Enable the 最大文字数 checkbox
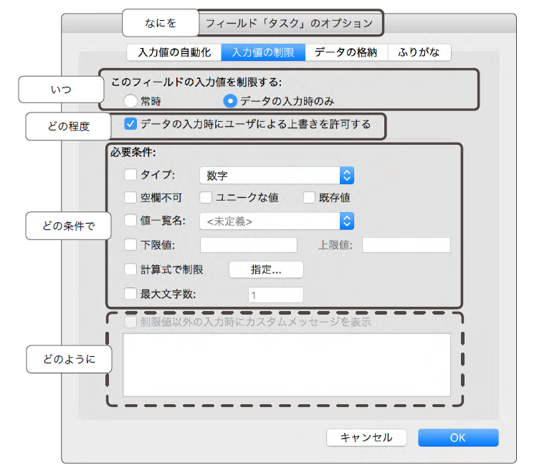Viewport: 552px width, 468px height. [x=130, y=293]
